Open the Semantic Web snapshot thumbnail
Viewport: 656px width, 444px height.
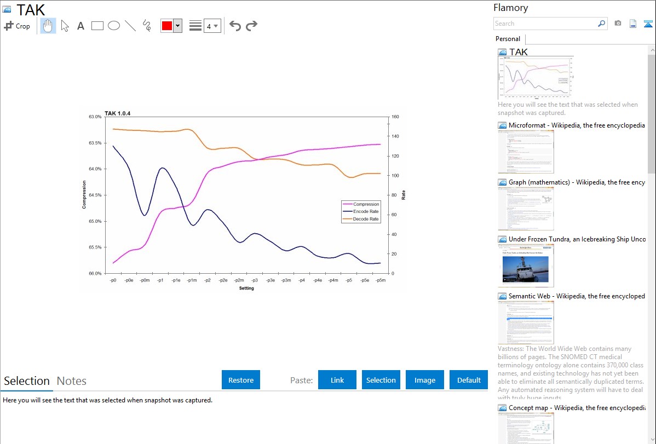click(x=526, y=322)
